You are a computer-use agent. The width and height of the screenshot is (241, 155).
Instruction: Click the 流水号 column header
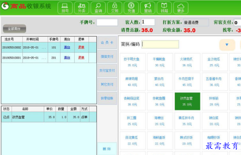[x=12, y=39]
